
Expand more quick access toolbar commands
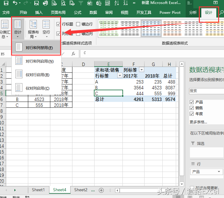134,3
